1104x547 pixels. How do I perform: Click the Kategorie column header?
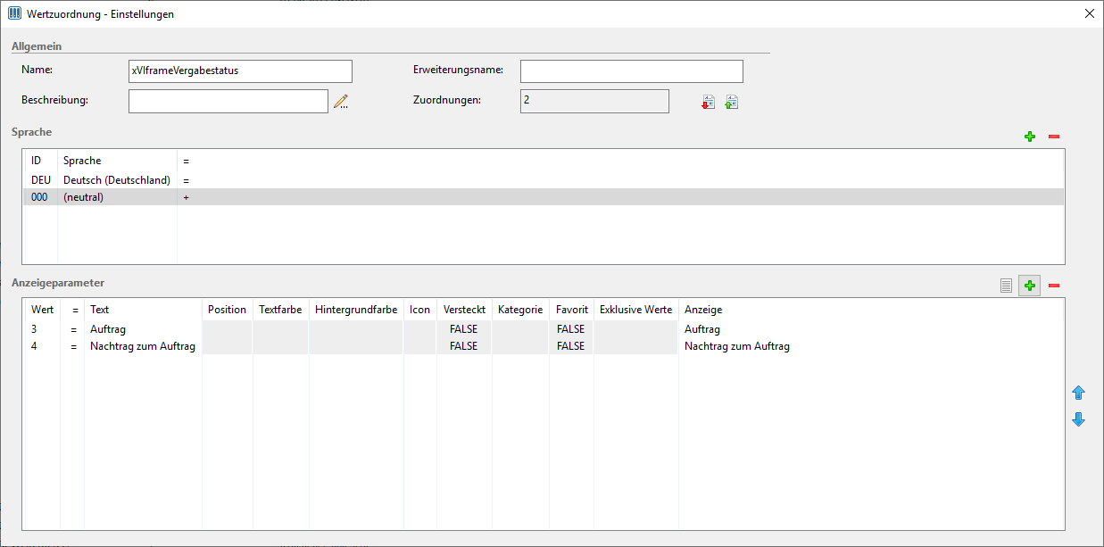520,310
